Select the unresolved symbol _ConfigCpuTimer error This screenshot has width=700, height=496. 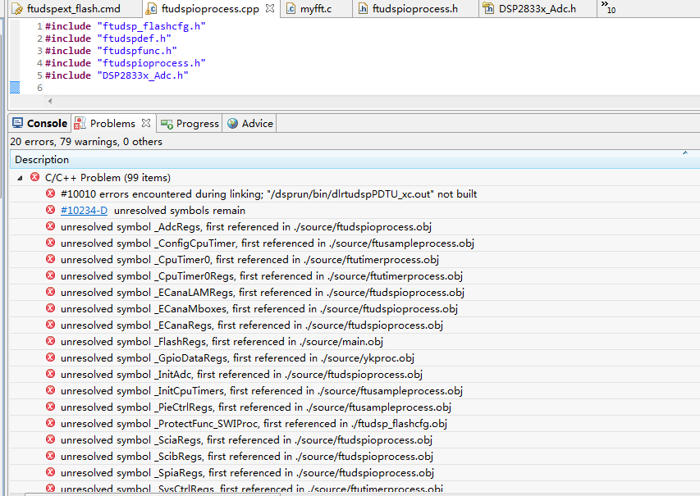(x=355, y=243)
